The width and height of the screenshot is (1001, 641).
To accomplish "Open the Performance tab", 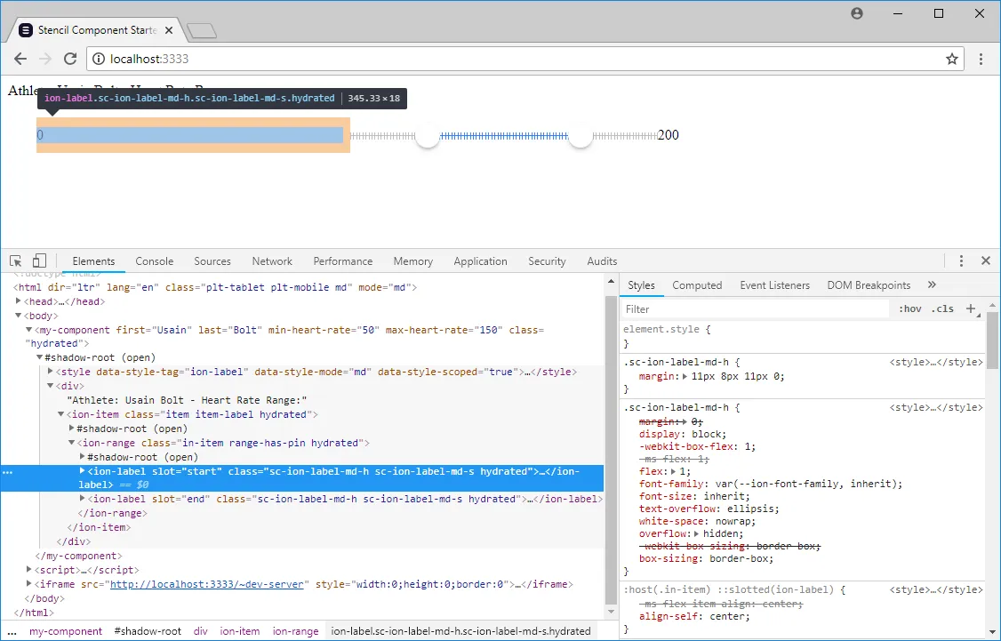I will click(343, 261).
